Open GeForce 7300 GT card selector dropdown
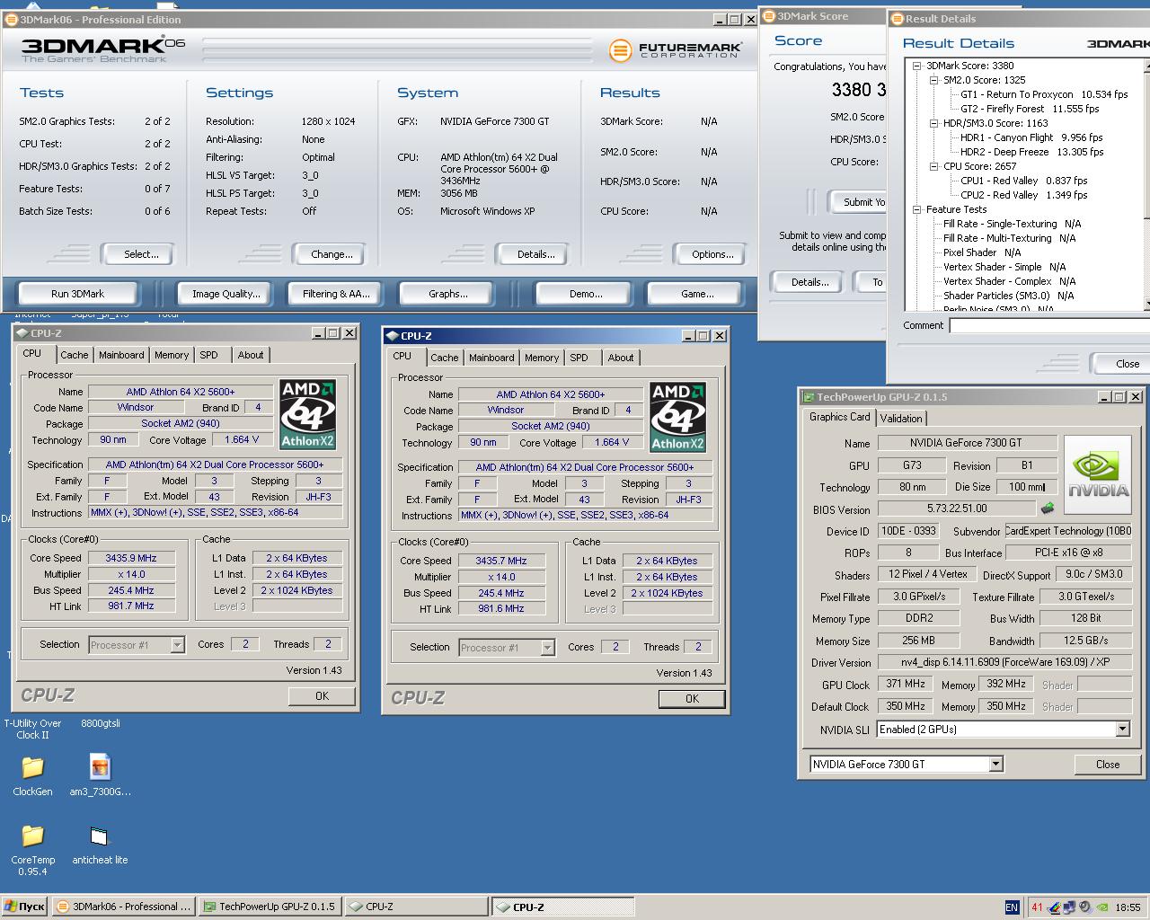This screenshot has height=920, width=1150. pyautogui.click(x=995, y=765)
